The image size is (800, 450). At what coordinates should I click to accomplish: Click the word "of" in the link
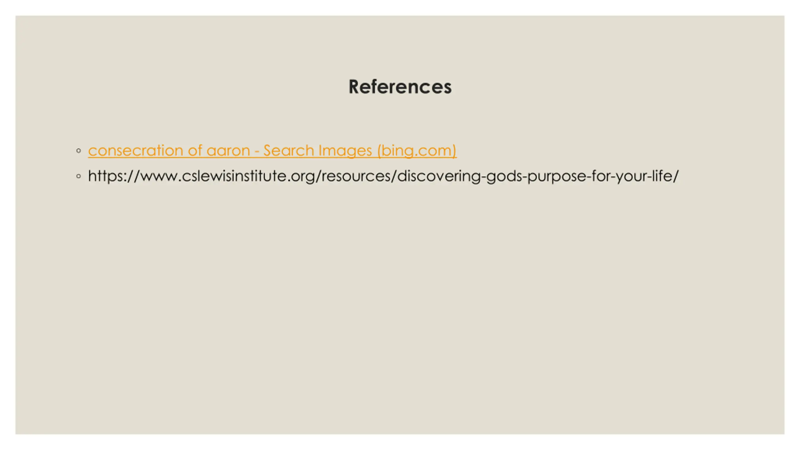click(x=195, y=151)
